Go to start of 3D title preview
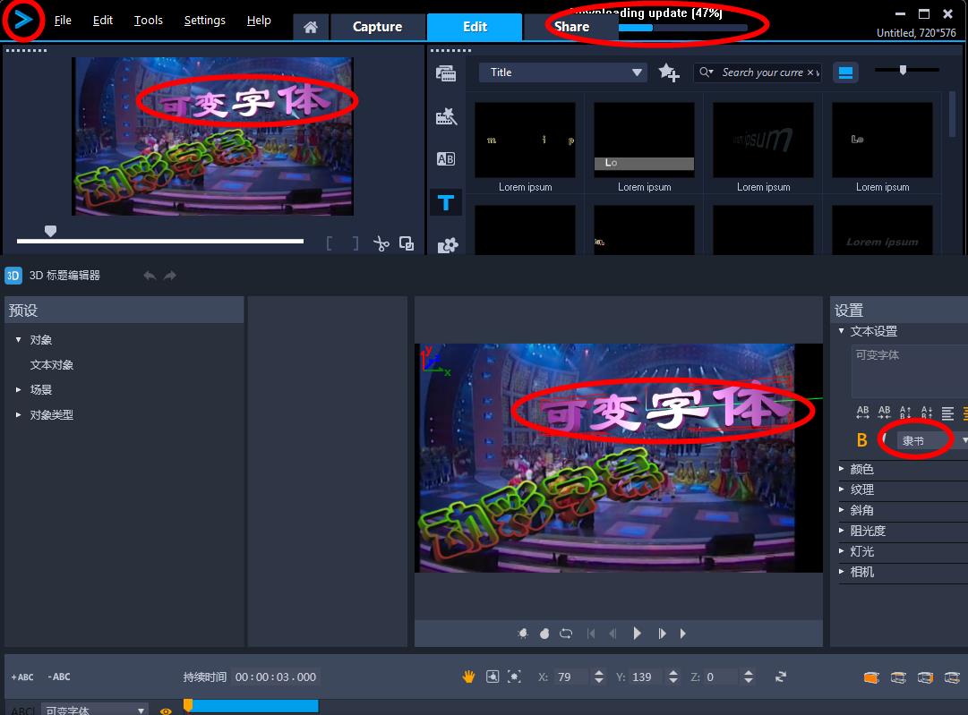968x715 pixels. [x=591, y=634]
